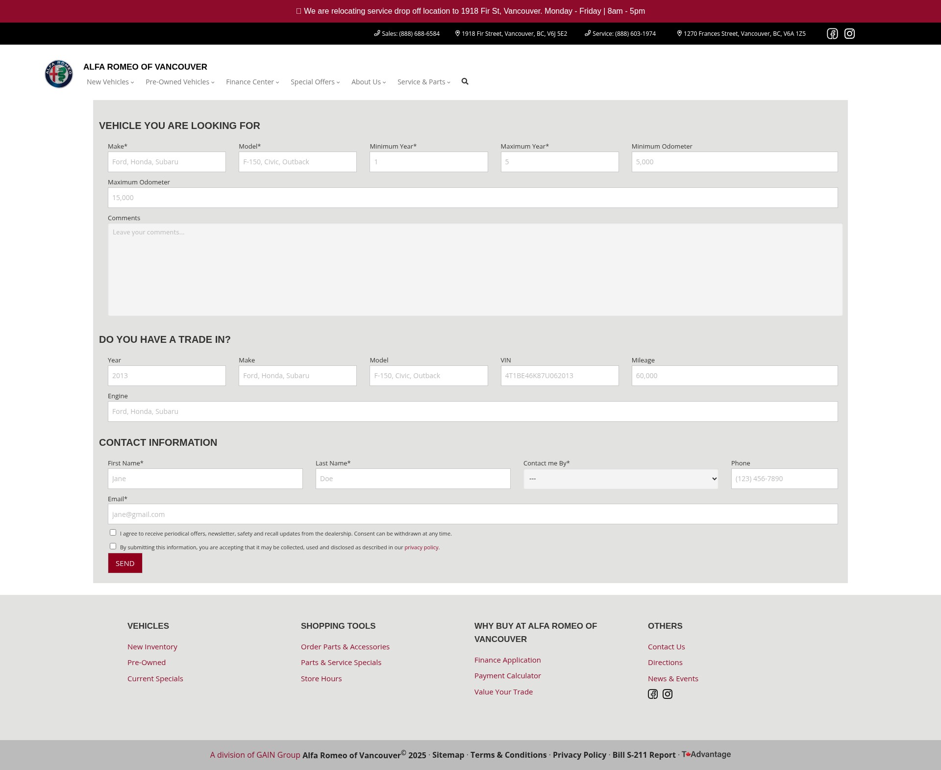
Task: Check the privacy policy acceptance box
Action: [113, 546]
